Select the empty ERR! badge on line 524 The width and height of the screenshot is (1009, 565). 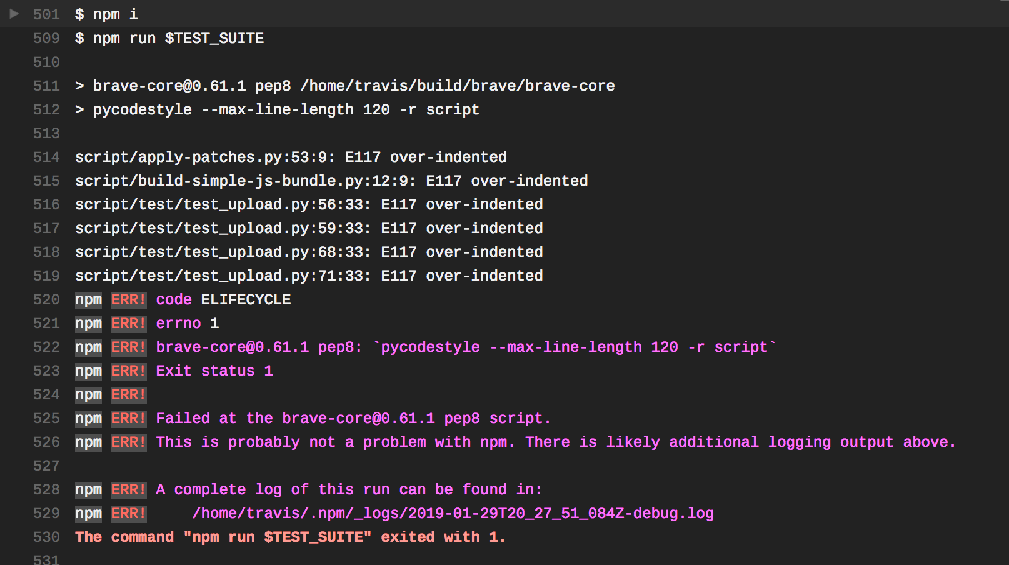128,394
